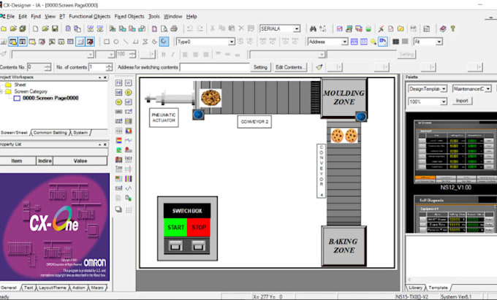The height and width of the screenshot is (300, 497).
Task: Click the green question mark help icon
Action: (x=453, y=28)
